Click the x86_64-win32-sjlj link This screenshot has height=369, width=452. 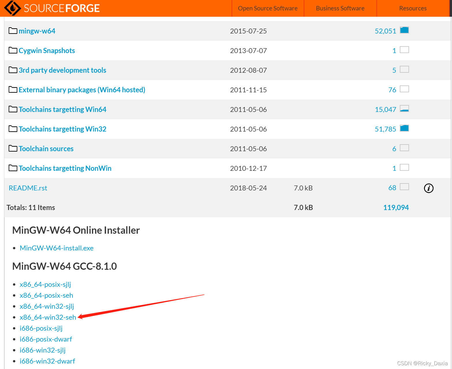[47, 306]
